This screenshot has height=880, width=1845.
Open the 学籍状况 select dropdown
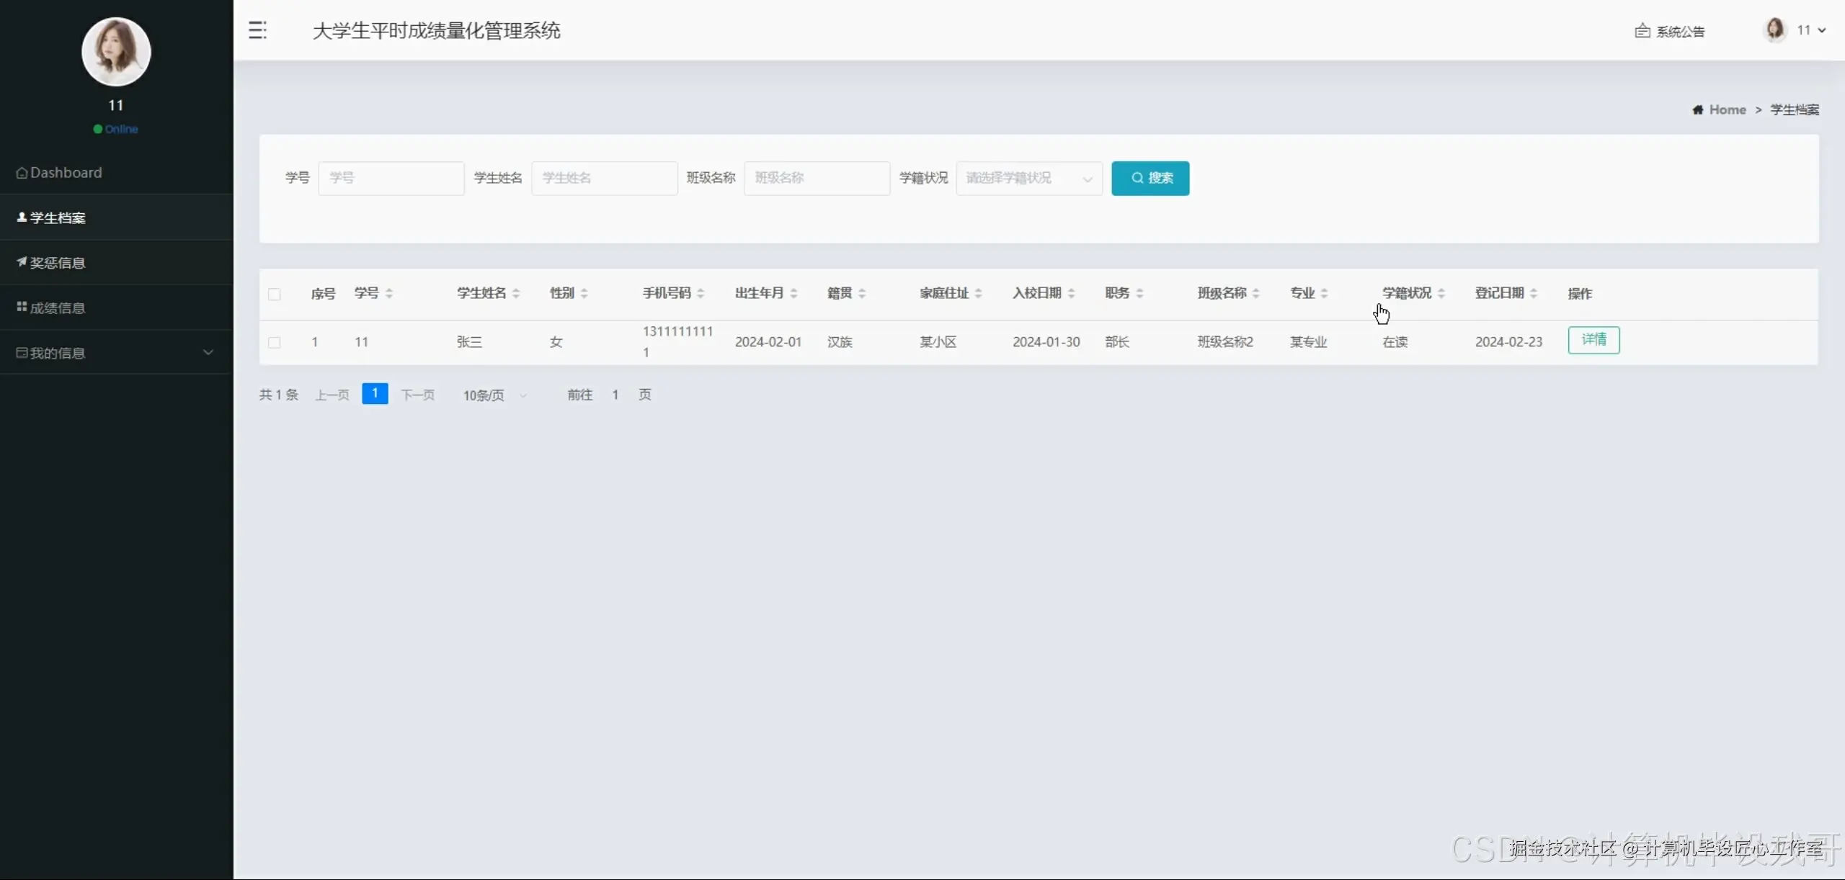coord(1028,178)
